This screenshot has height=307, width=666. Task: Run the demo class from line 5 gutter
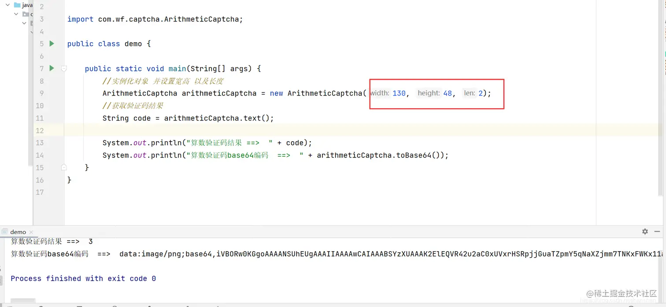[52, 44]
